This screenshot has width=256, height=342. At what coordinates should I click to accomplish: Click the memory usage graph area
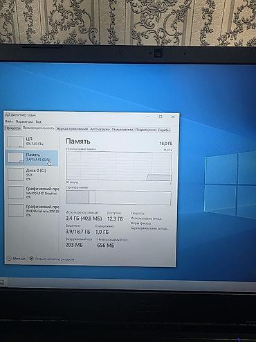point(119,166)
